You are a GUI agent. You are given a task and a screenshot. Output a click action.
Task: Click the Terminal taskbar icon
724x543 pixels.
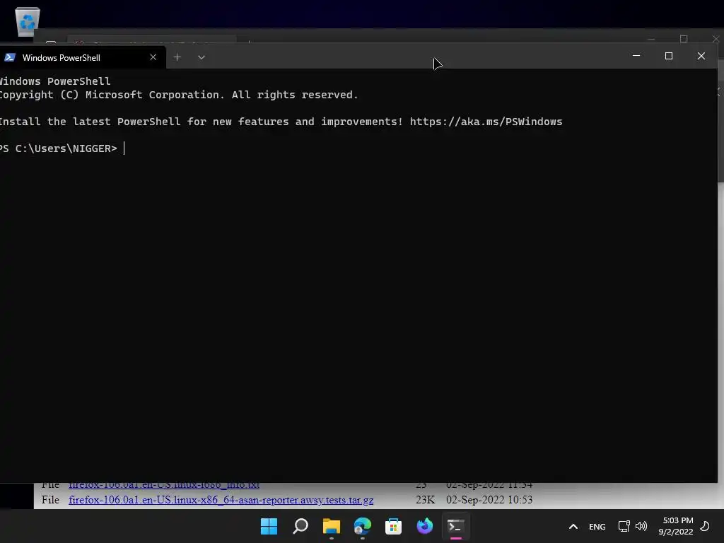coord(456,526)
